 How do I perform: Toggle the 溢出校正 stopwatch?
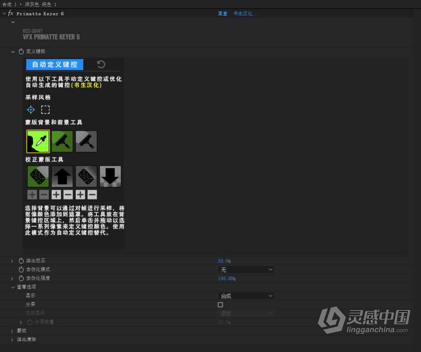click(21, 260)
